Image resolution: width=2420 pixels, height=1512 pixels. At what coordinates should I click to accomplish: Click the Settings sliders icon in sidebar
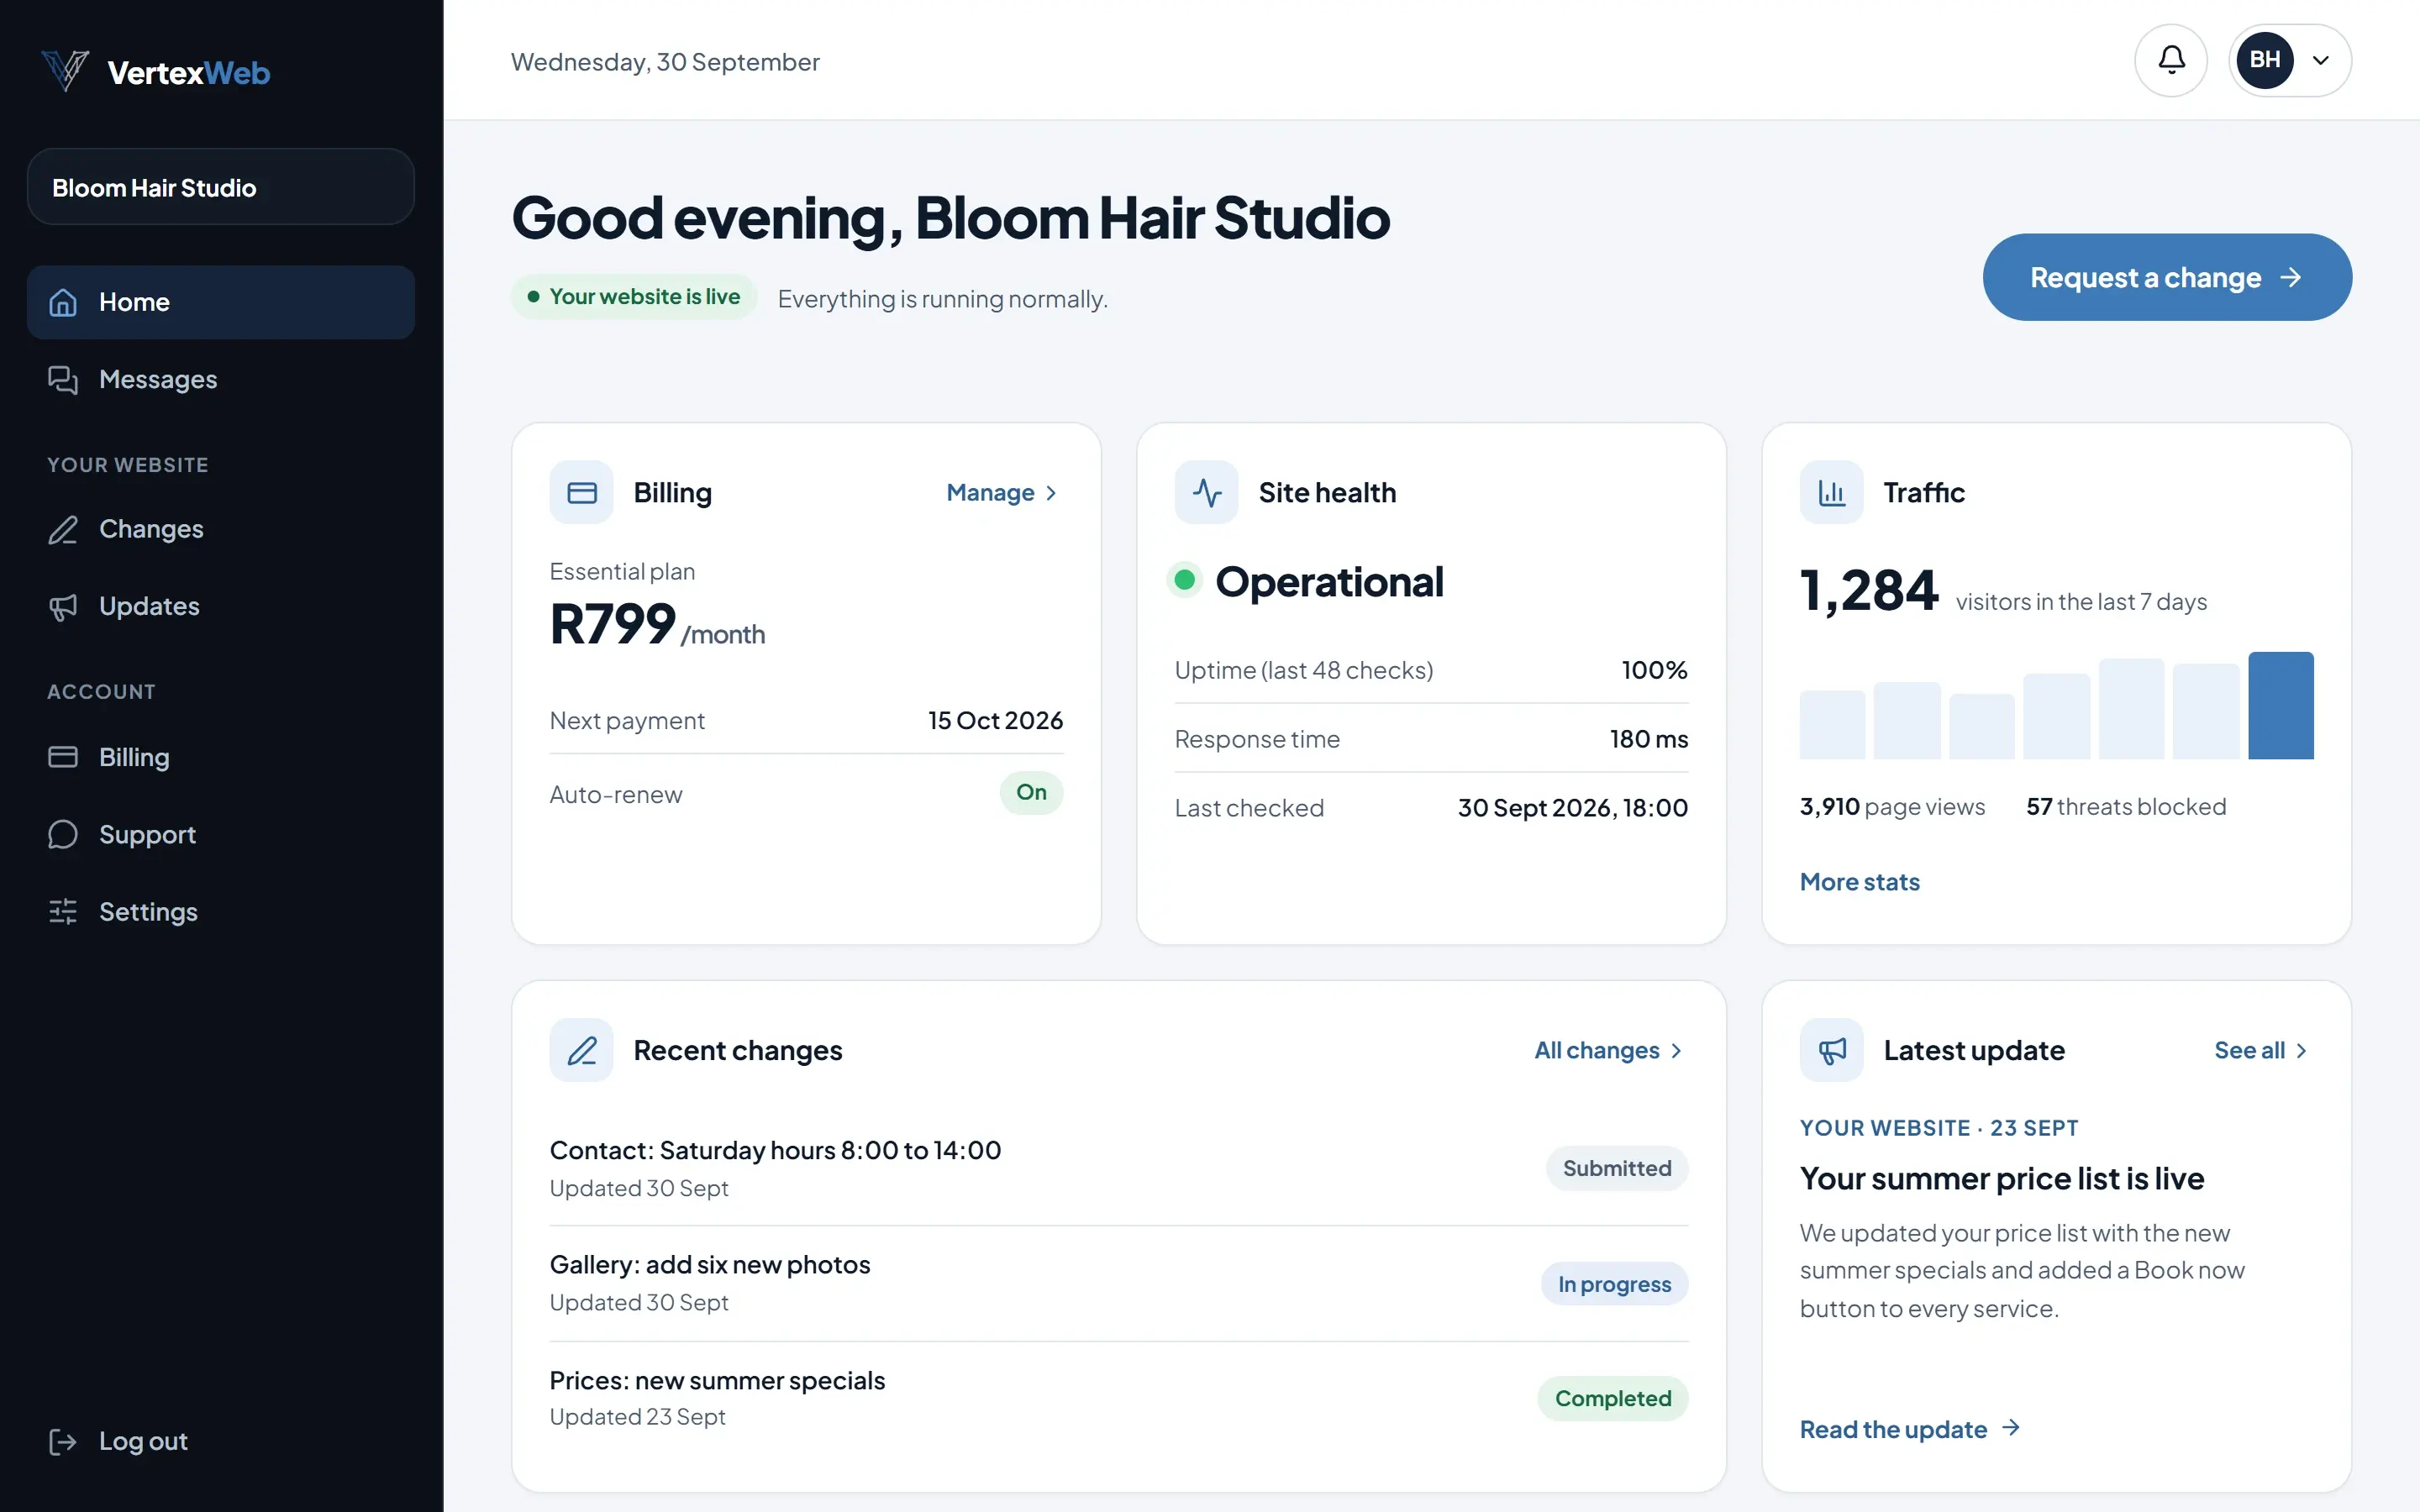[x=63, y=912]
